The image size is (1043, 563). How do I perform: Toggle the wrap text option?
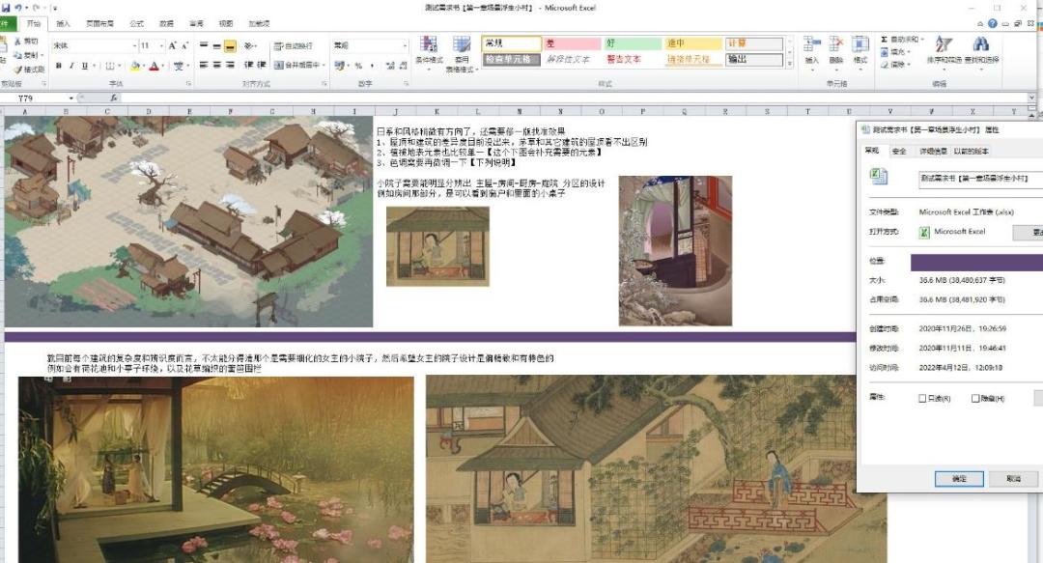(294, 46)
